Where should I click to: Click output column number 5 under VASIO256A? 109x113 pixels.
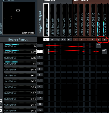[x=99, y=40]
